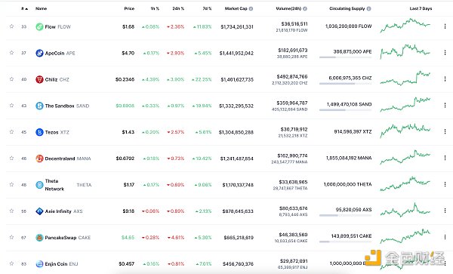Click the Flow coin logo icon
453x274 pixels.
coord(39,27)
